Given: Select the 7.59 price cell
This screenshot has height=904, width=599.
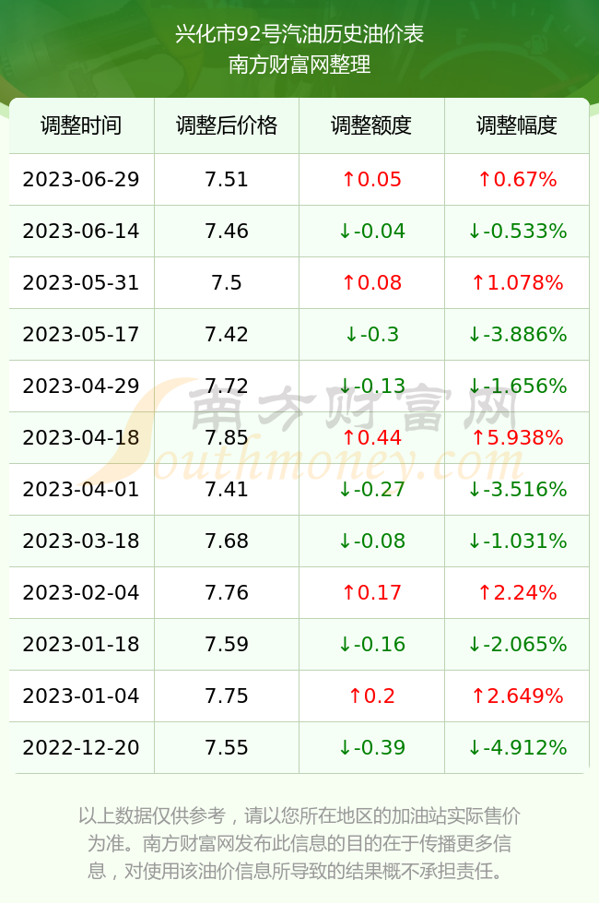Looking at the screenshot, I should tap(227, 644).
